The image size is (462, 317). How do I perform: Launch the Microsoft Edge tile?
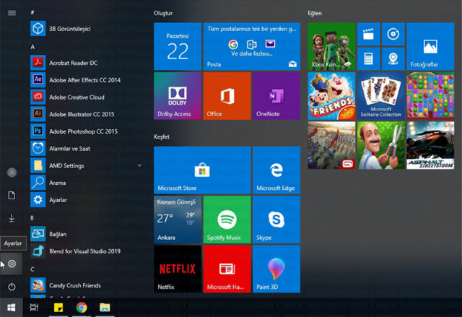[x=276, y=170]
